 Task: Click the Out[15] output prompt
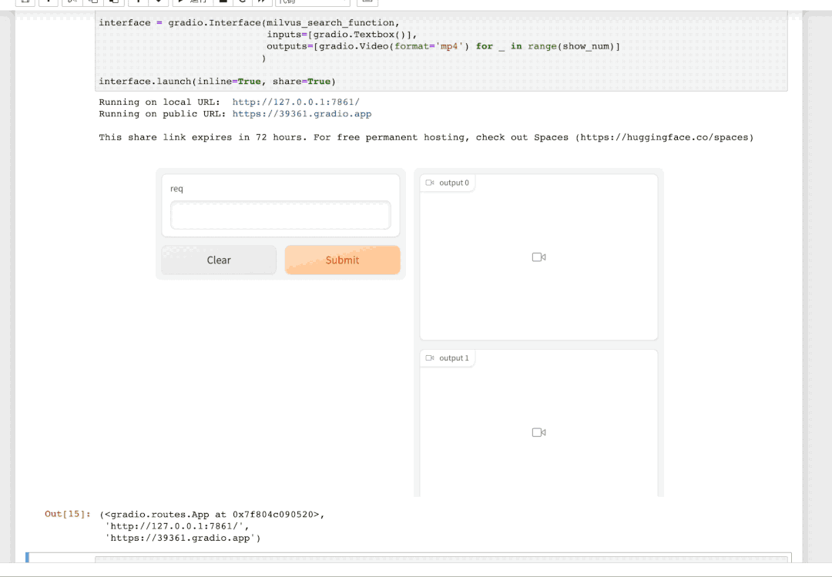67,514
